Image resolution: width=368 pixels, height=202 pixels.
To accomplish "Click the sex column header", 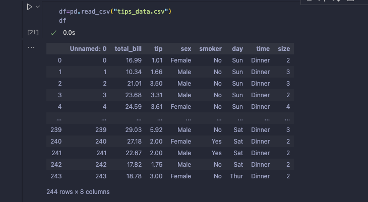I will (185, 49).
